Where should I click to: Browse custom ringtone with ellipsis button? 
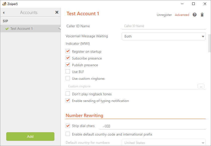point(201,86)
